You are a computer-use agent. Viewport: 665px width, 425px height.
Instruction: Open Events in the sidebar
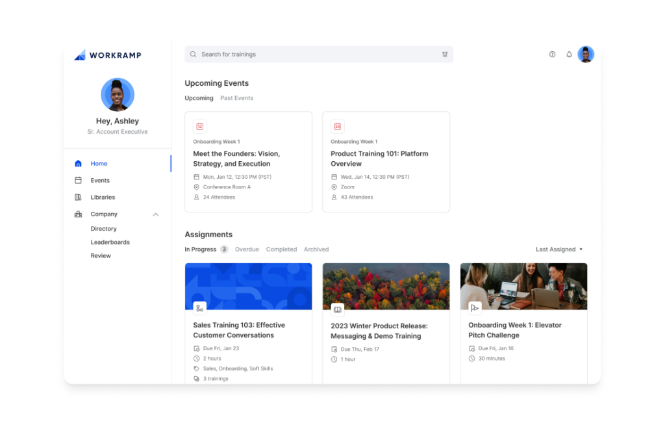coord(100,181)
